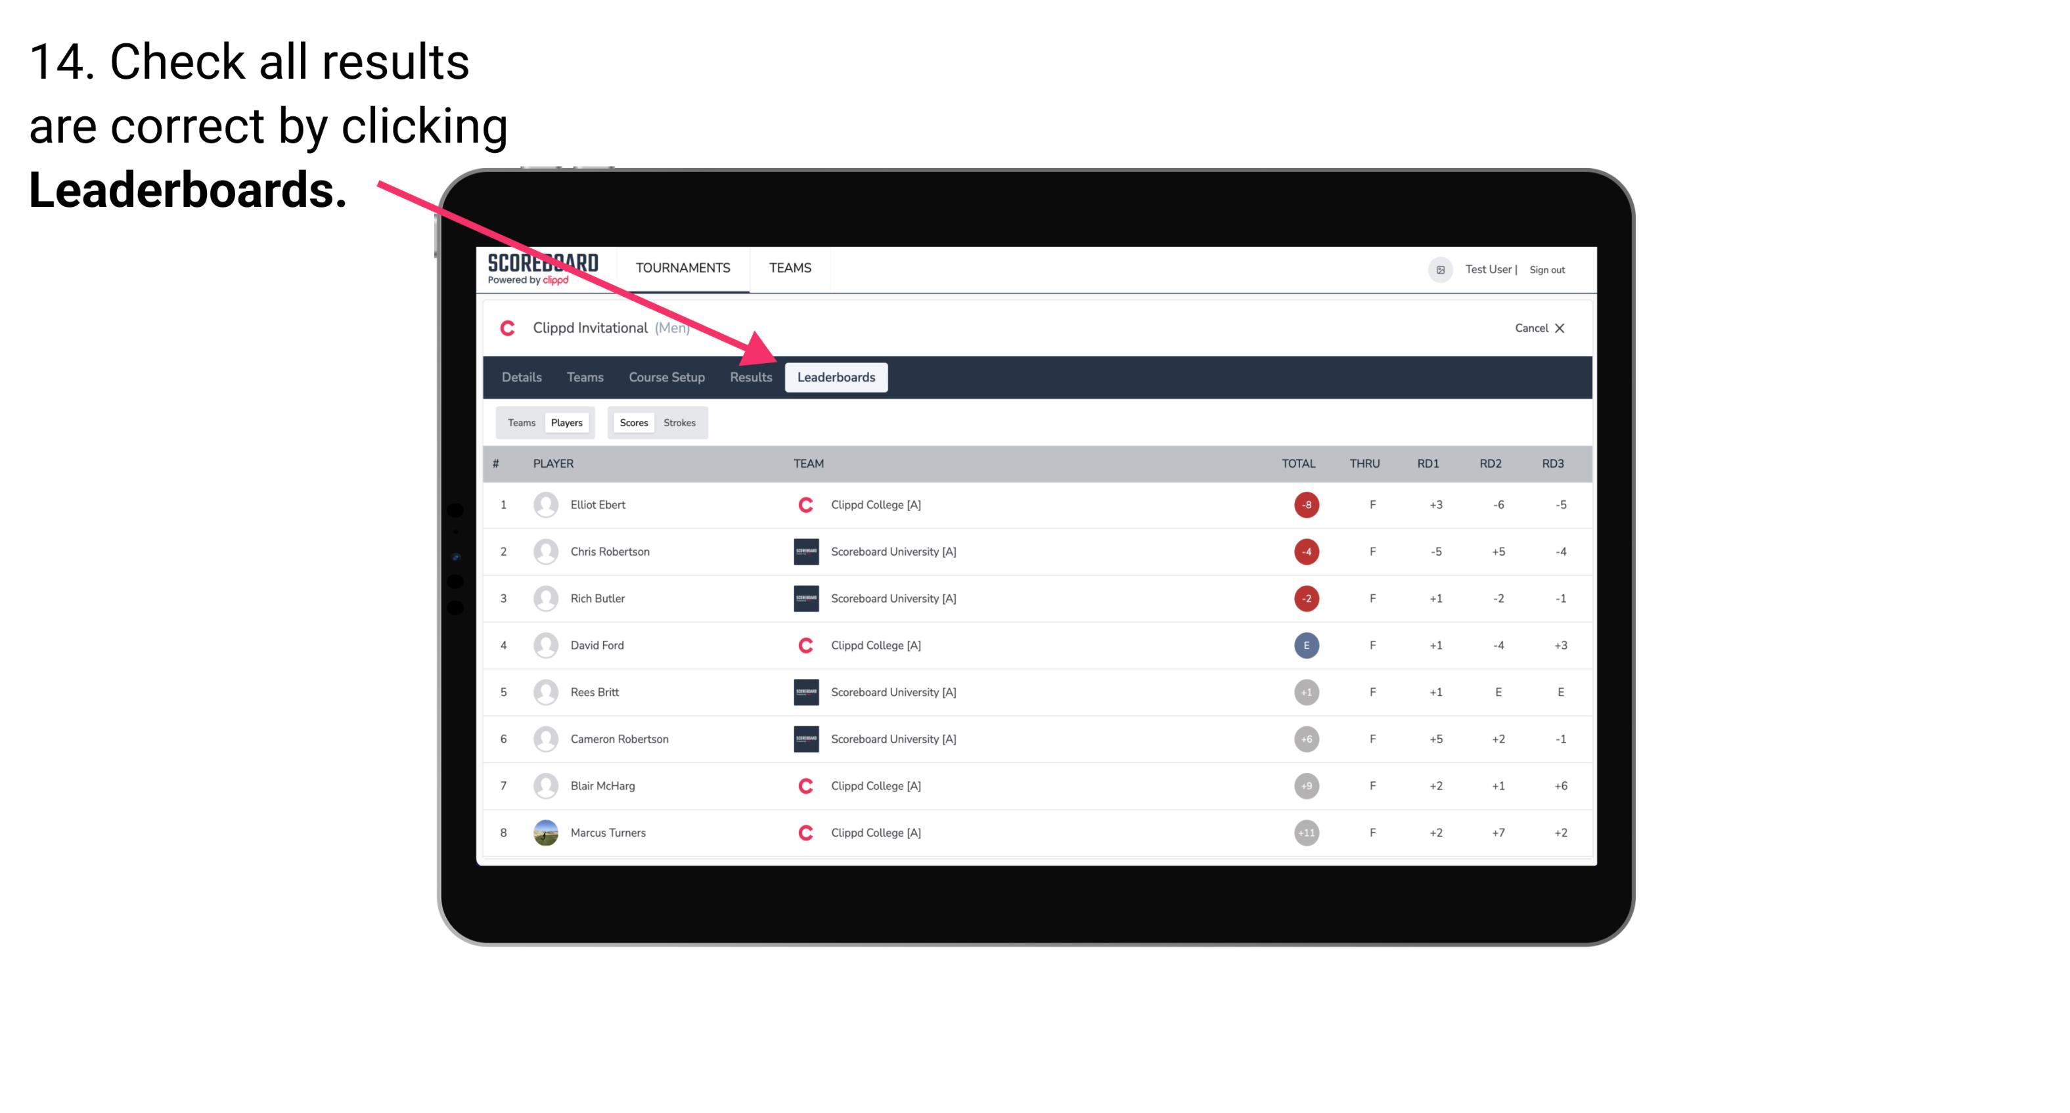Open the Leaderboards tab

coord(838,378)
